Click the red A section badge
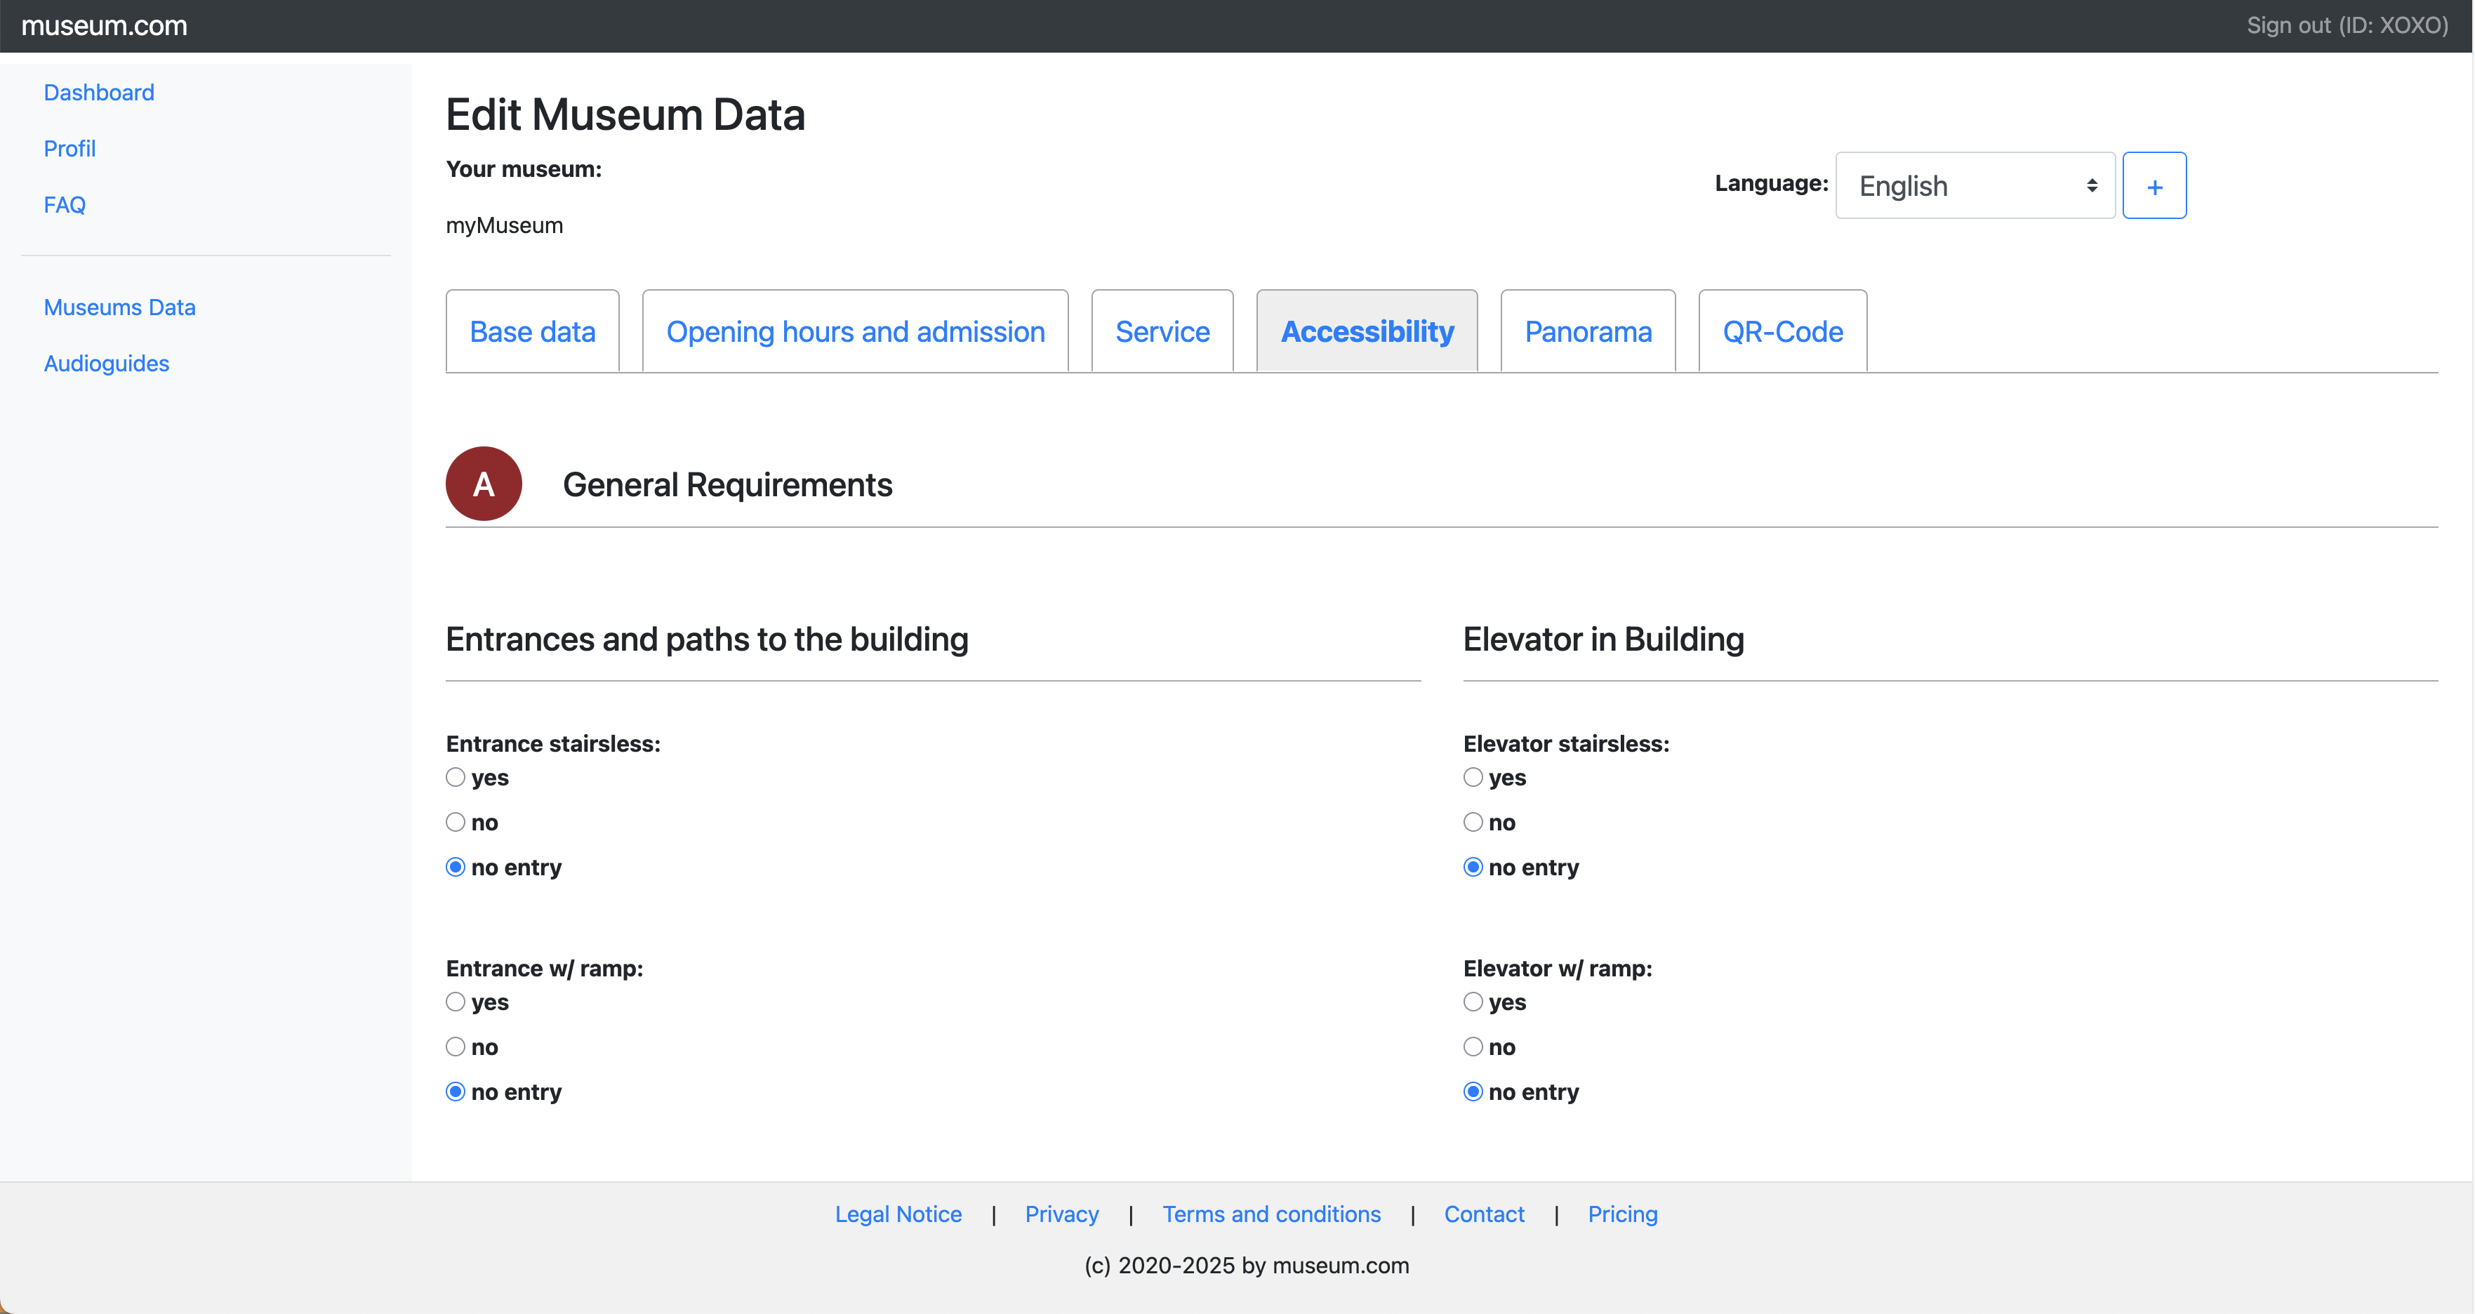 pyautogui.click(x=484, y=484)
